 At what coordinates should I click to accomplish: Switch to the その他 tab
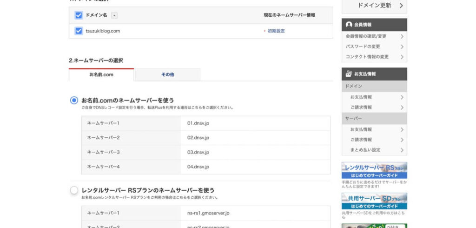(167, 74)
